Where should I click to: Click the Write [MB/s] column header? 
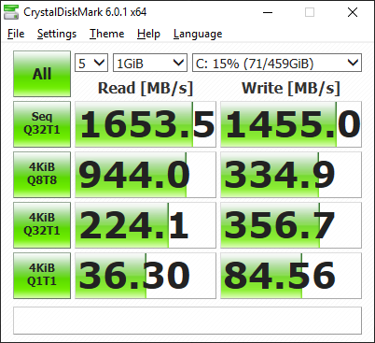[x=291, y=88]
